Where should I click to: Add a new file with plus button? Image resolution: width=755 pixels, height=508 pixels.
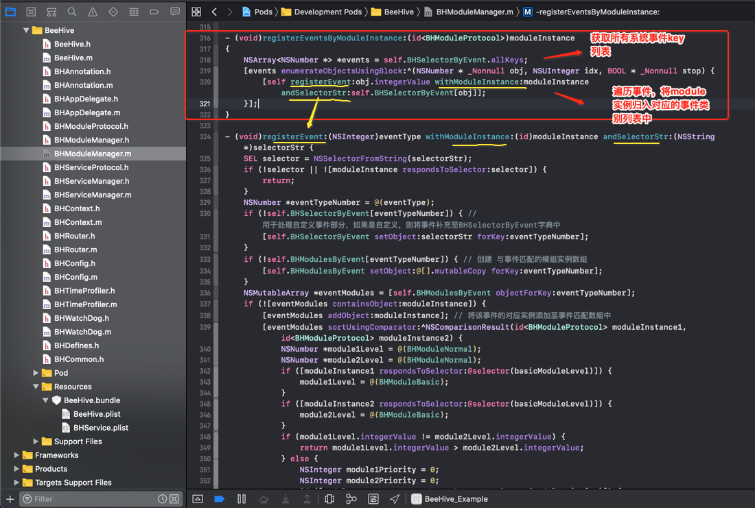[10, 499]
